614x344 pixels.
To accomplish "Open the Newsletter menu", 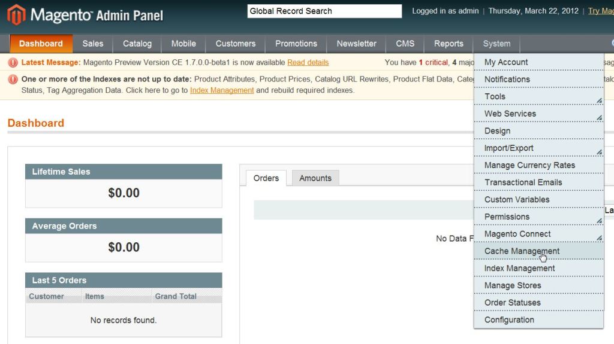I will click(356, 44).
